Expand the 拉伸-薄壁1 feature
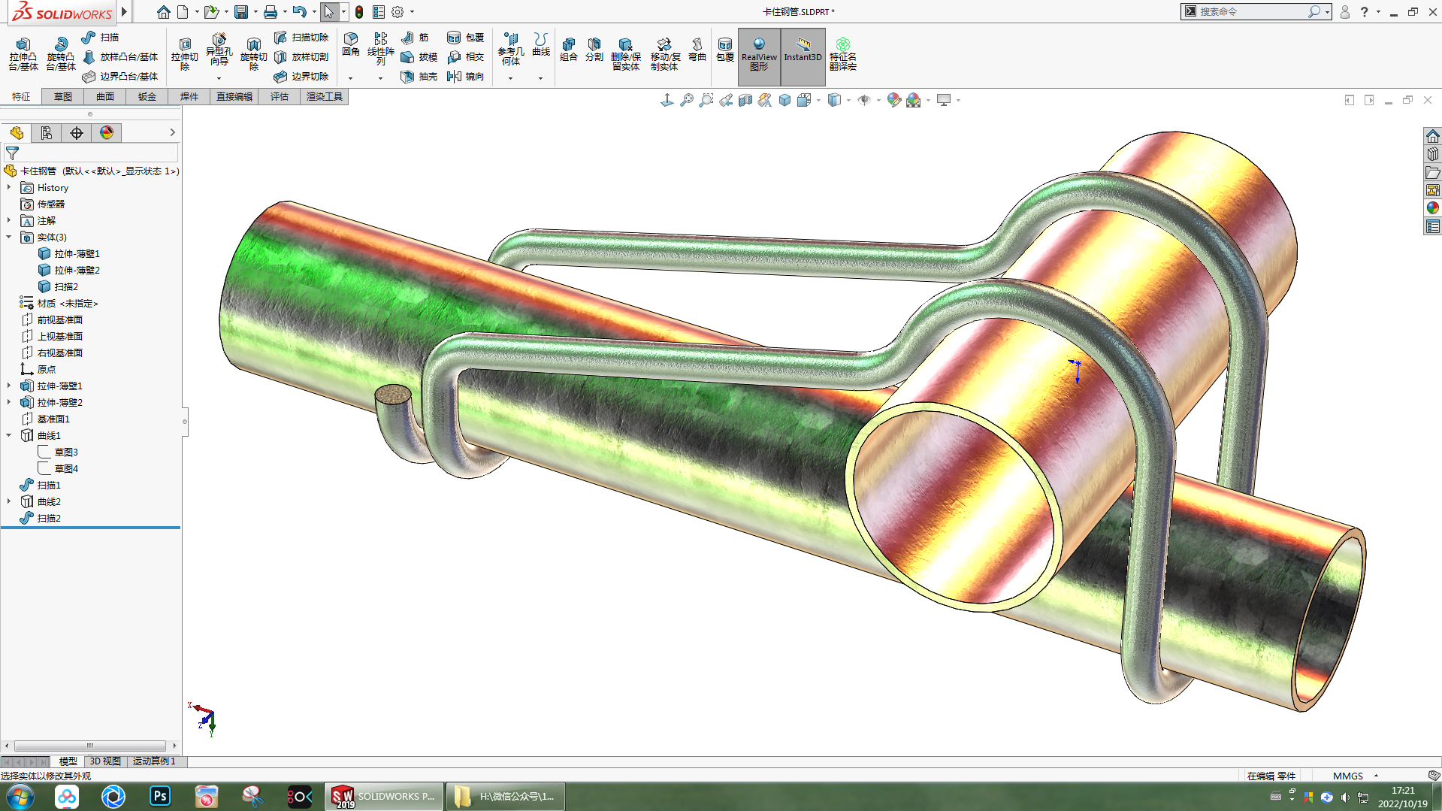Image resolution: width=1442 pixels, height=811 pixels. point(9,386)
